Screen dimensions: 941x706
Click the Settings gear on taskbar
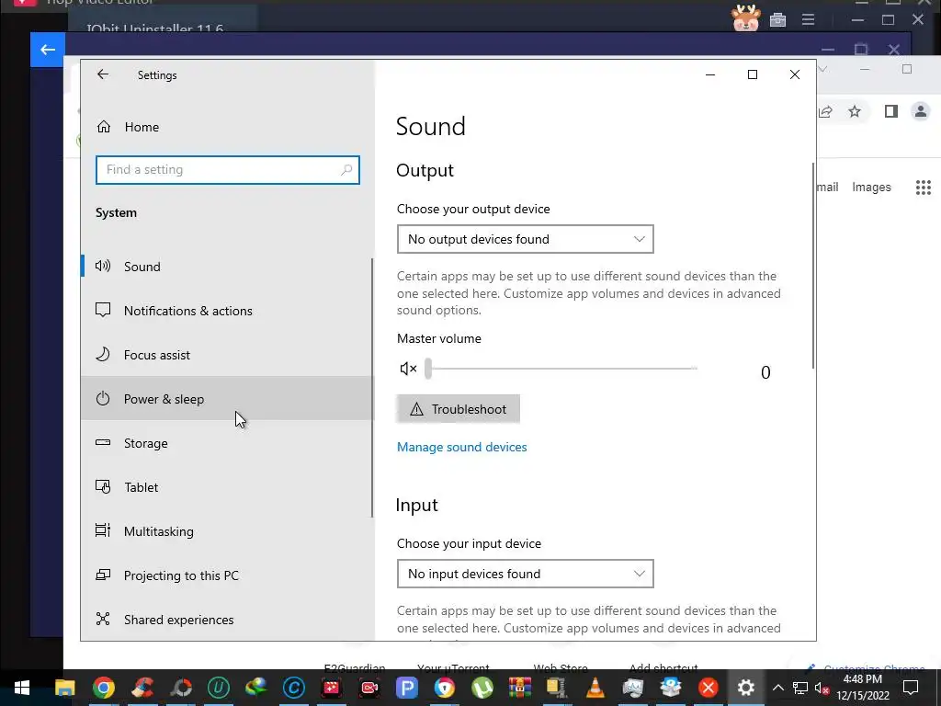coord(746,688)
